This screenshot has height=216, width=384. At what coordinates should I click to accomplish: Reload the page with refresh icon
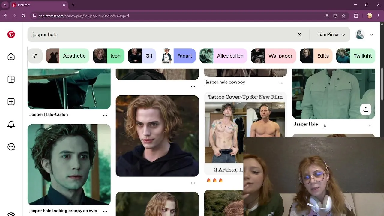click(x=23, y=16)
